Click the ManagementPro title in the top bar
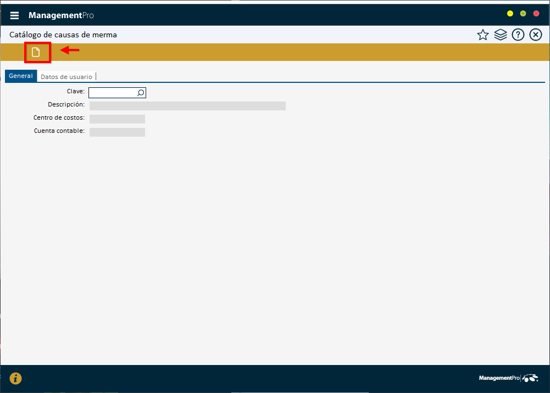Image resolution: width=550 pixels, height=393 pixels. tap(62, 15)
